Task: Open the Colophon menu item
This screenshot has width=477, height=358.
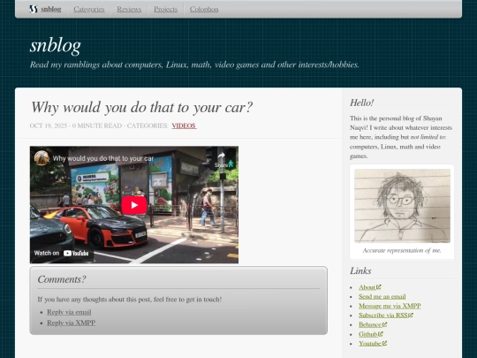Action: (204, 9)
